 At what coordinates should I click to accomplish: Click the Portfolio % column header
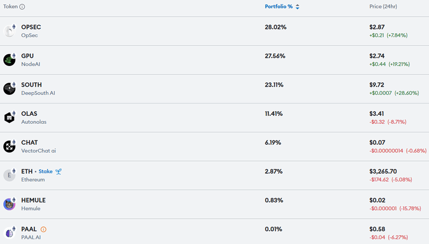pos(279,7)
